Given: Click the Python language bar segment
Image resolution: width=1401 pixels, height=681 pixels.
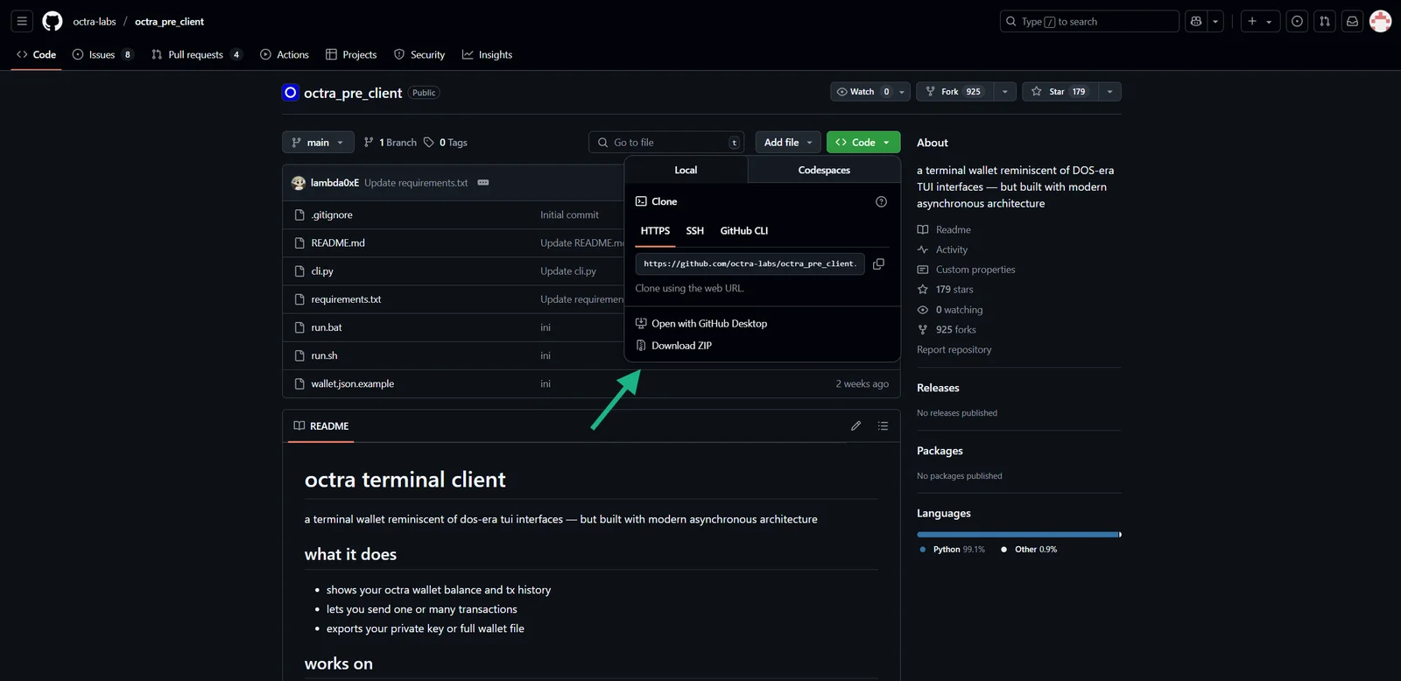Looking at the screenshot, I should [x=1017, y=534].
